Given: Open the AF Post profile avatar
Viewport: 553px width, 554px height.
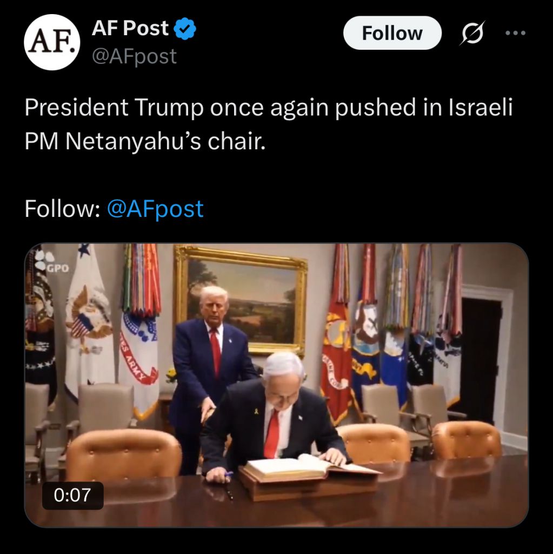Looking at the screenshot, I should [x=52, y=42].
